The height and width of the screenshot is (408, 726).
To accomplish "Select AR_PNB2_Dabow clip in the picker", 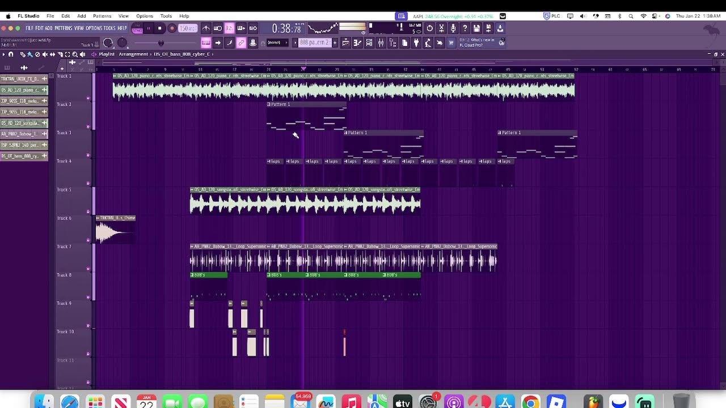I will (24, 134).
